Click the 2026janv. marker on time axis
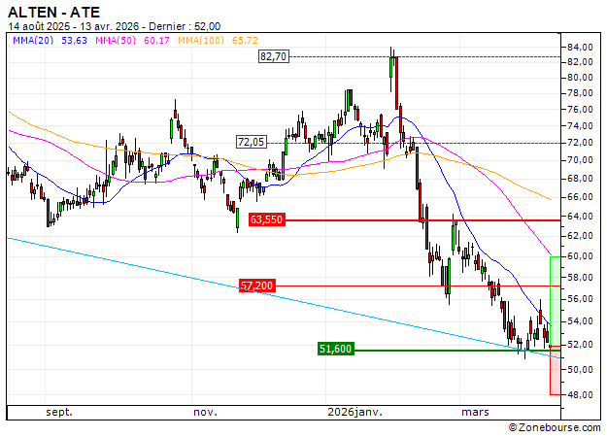The width and height of the screenshot is (607, 437). tap(354, 413)
